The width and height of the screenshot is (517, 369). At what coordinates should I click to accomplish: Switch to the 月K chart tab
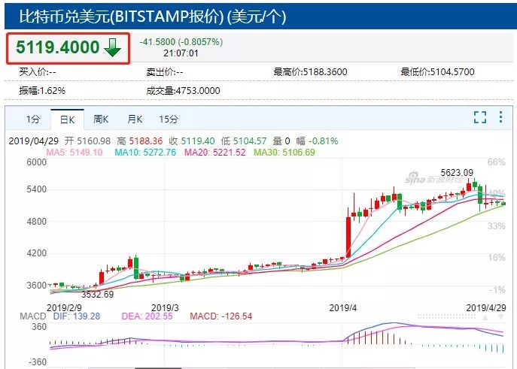pos(135,119)
